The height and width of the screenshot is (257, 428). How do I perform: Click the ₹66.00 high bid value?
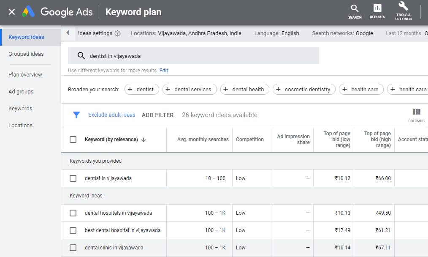[x=383, y=178]
